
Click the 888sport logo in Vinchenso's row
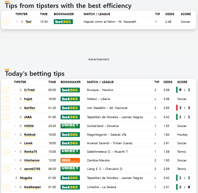point(70,160)
